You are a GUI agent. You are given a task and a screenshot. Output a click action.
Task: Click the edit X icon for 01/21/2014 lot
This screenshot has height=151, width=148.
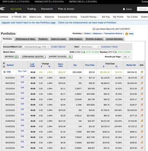click(x=142, y=77)
